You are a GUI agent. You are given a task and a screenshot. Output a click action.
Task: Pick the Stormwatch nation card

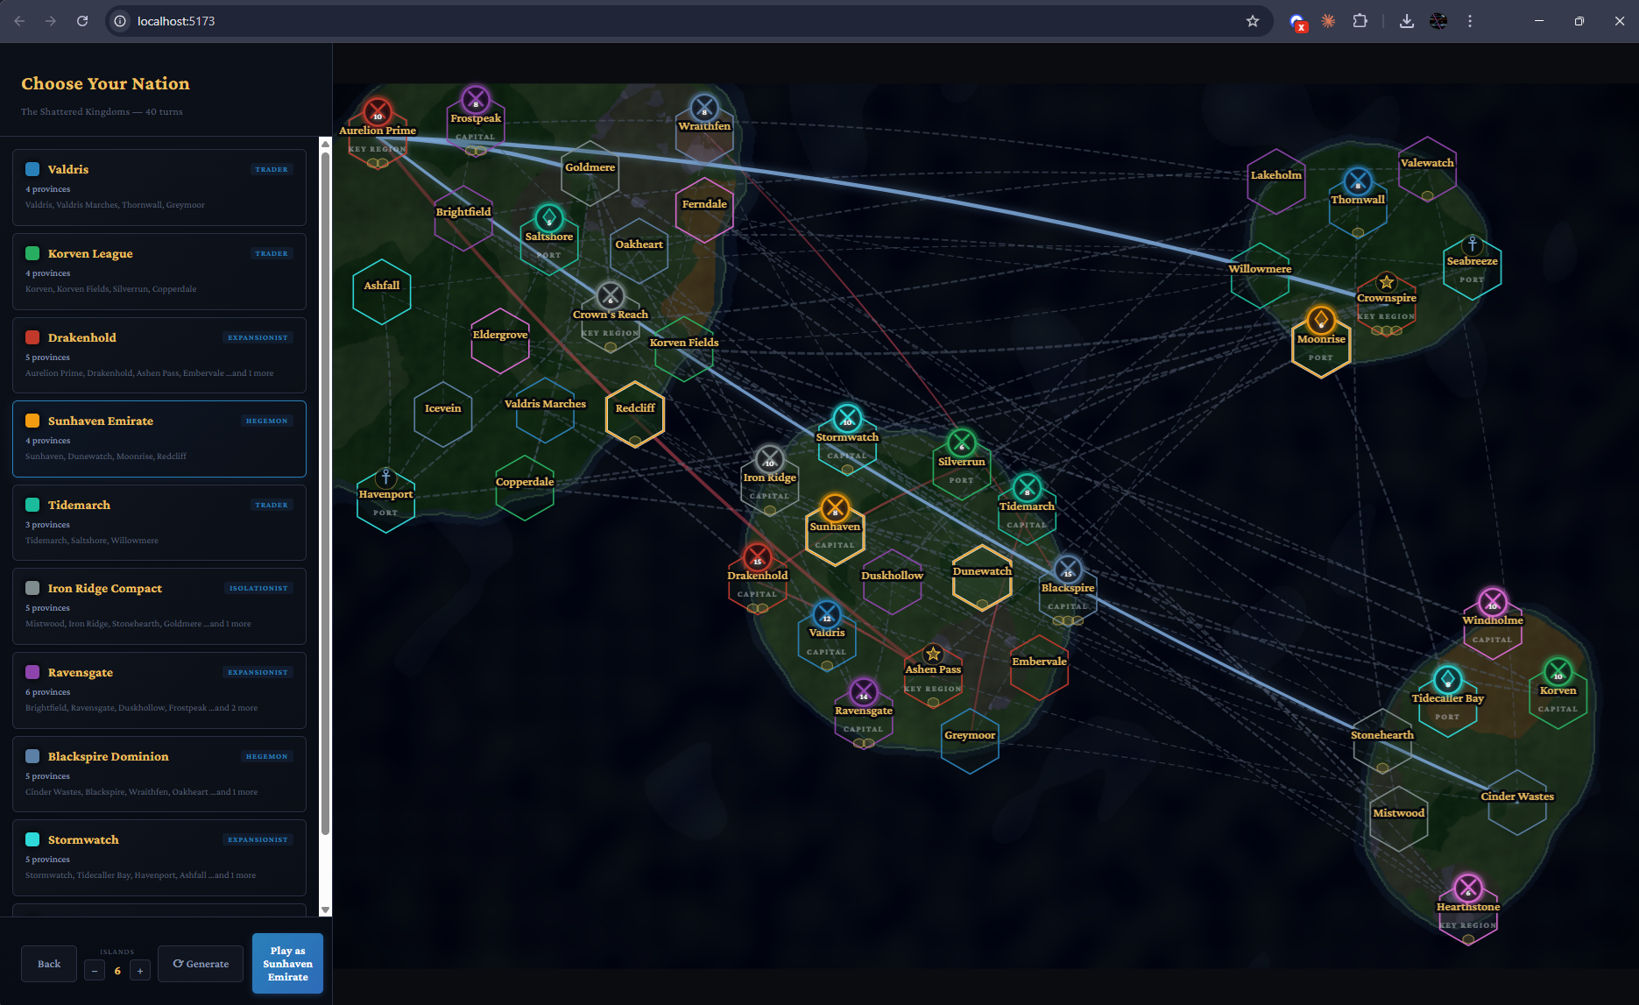click(x=159, y=858)
